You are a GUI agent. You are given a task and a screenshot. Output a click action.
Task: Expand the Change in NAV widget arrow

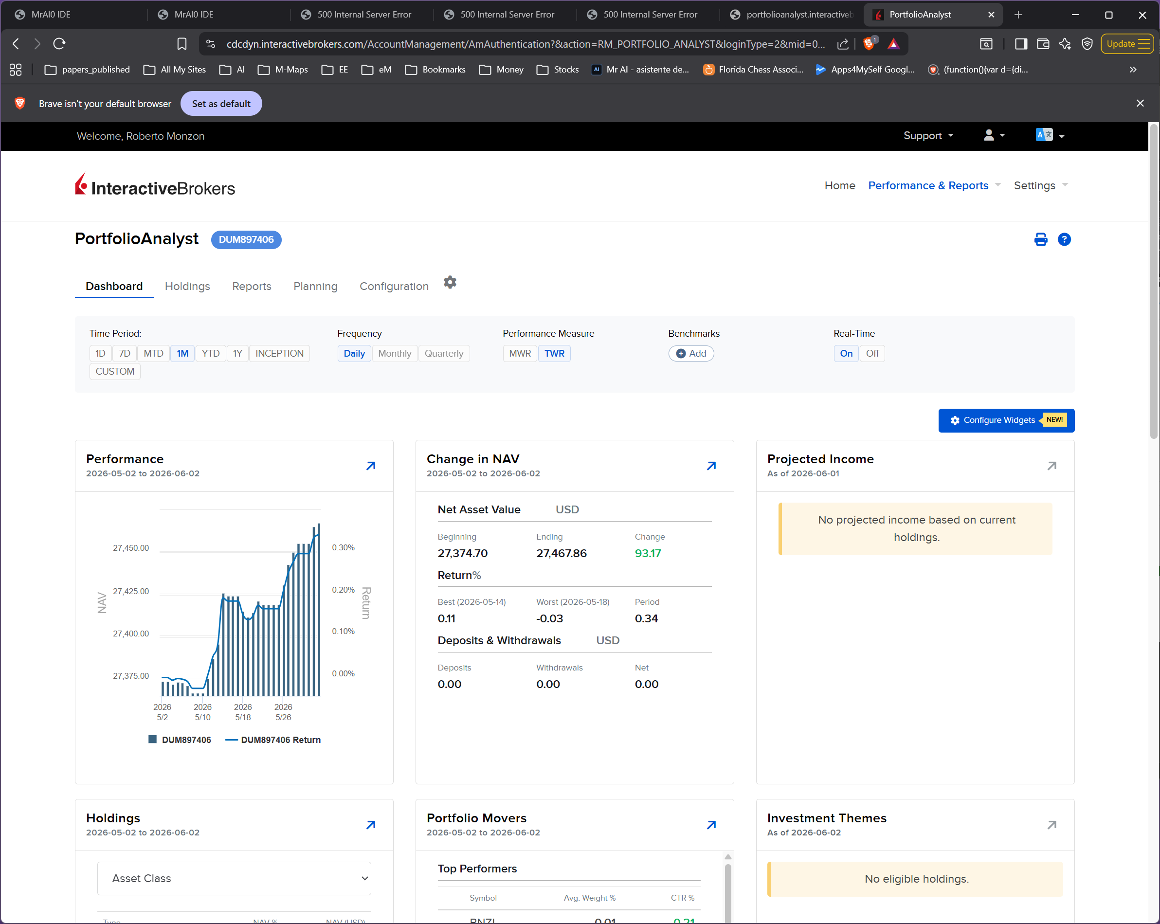711,466
